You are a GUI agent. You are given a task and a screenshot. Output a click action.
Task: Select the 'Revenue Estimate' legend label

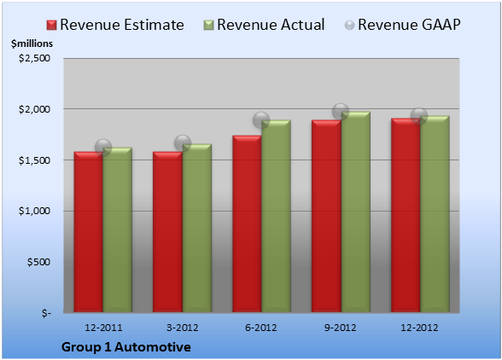coord(122,25)
